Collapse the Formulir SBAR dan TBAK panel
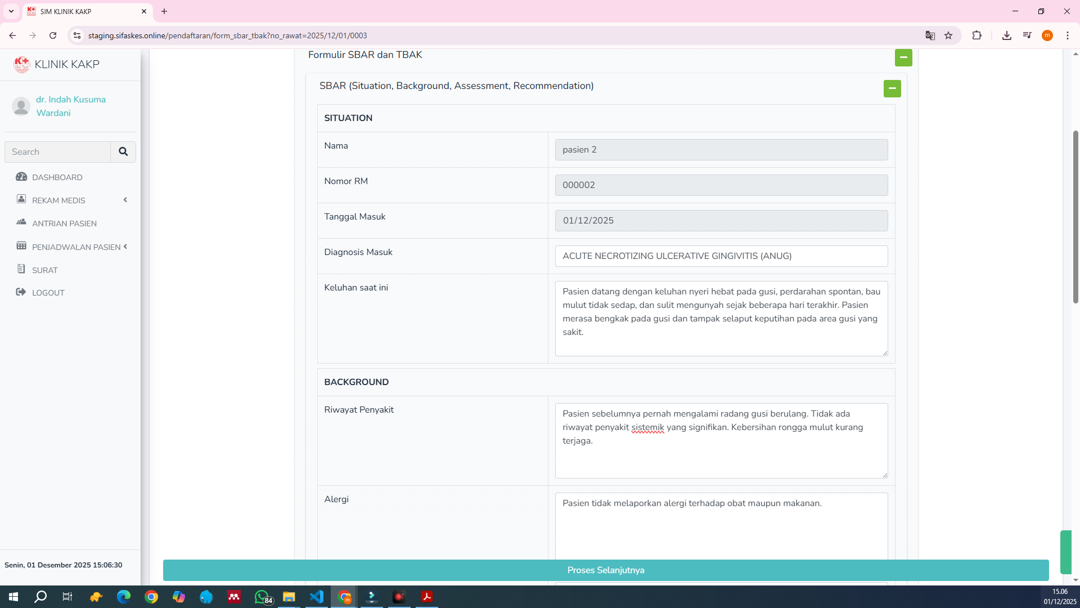 pyautogui.click(x=903, y=57)
